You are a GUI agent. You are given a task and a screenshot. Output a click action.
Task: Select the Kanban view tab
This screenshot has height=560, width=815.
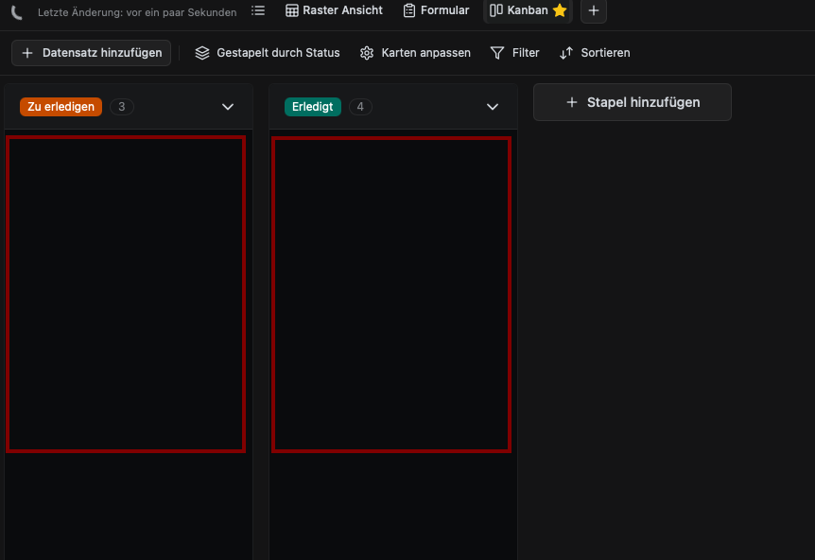(x=519, y=10)
